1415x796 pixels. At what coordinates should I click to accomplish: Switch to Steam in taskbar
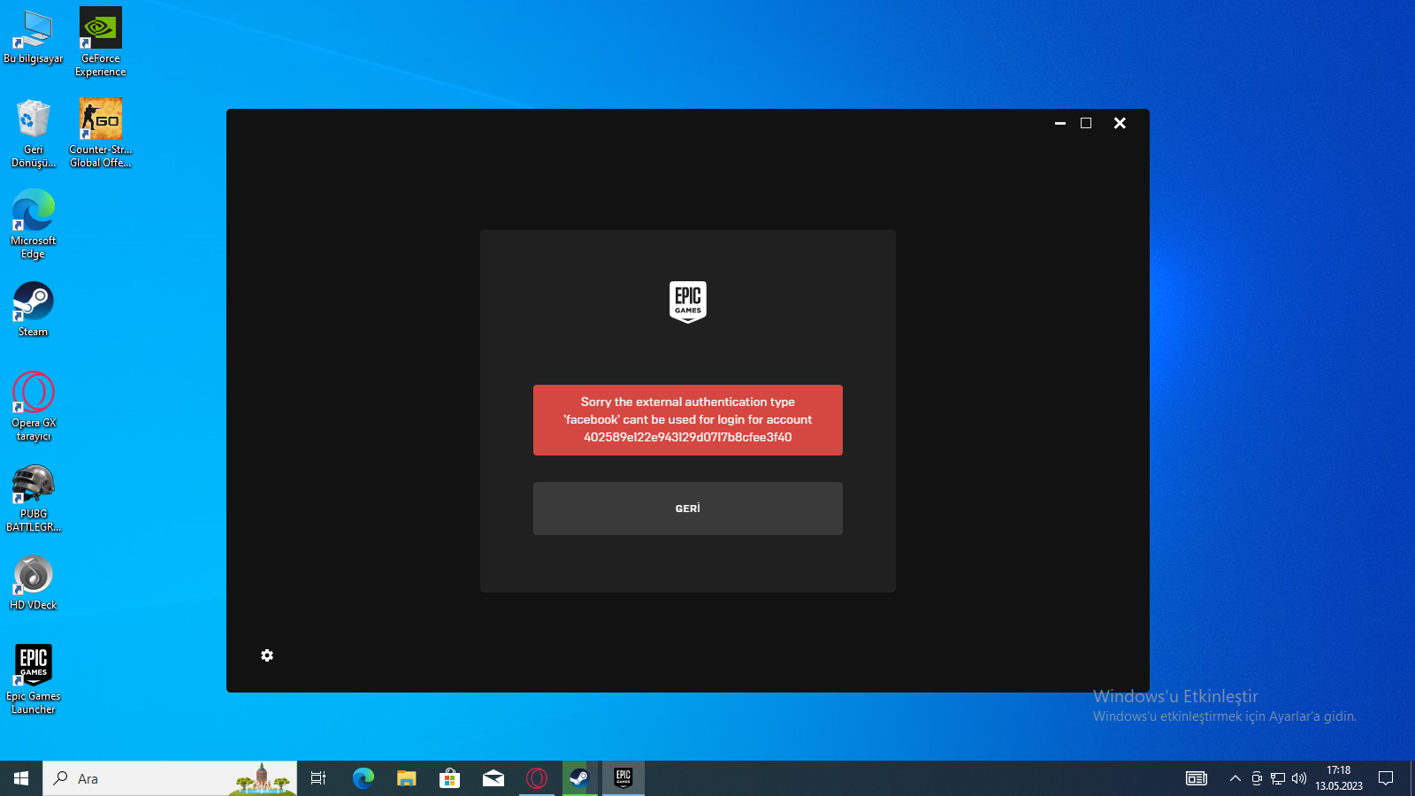click(580, 778)
